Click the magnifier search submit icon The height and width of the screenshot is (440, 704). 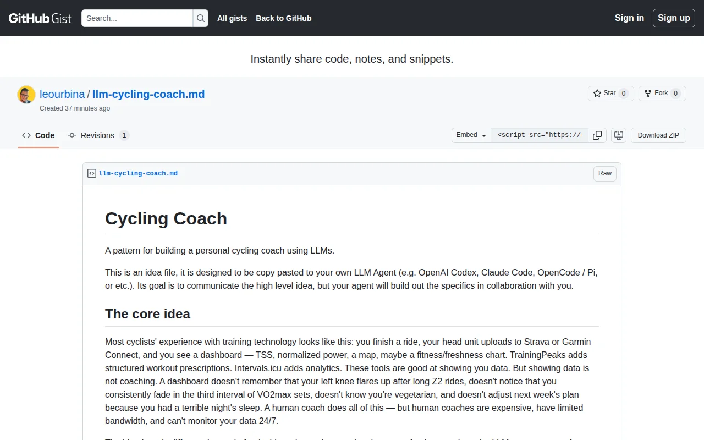pos(201,18)
